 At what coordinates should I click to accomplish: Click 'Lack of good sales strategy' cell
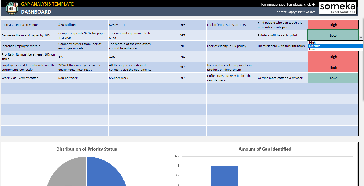tap(232, 25)
